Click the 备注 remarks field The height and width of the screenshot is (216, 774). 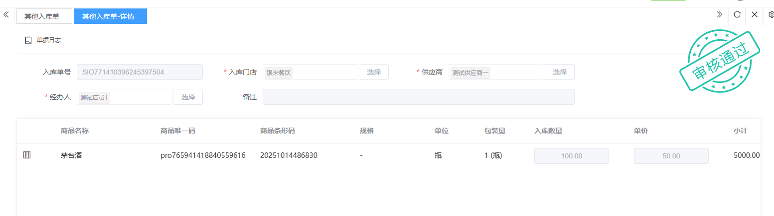418,97
